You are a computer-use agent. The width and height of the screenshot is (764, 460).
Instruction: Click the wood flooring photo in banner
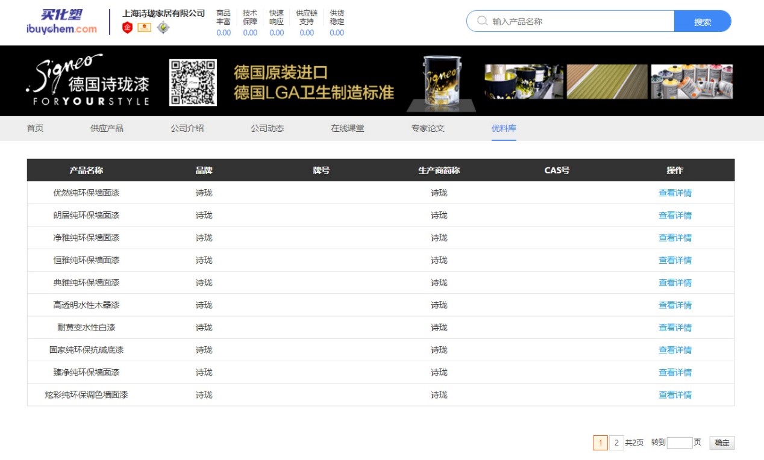pos(607,81)
